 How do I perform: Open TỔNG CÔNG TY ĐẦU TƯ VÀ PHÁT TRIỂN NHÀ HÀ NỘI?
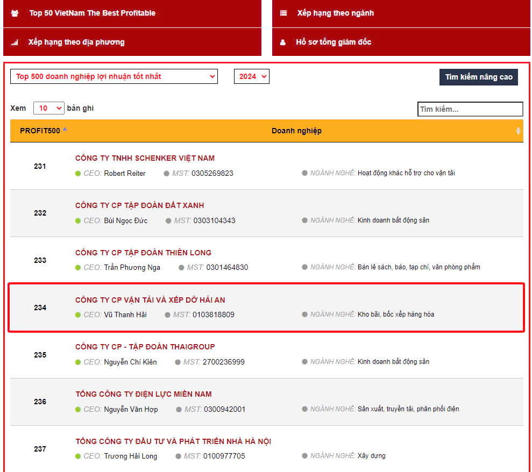pos(173,441)
